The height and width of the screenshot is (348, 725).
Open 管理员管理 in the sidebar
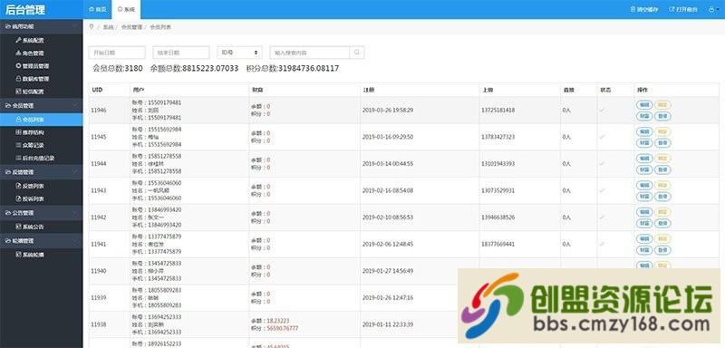tap(33, 66)
